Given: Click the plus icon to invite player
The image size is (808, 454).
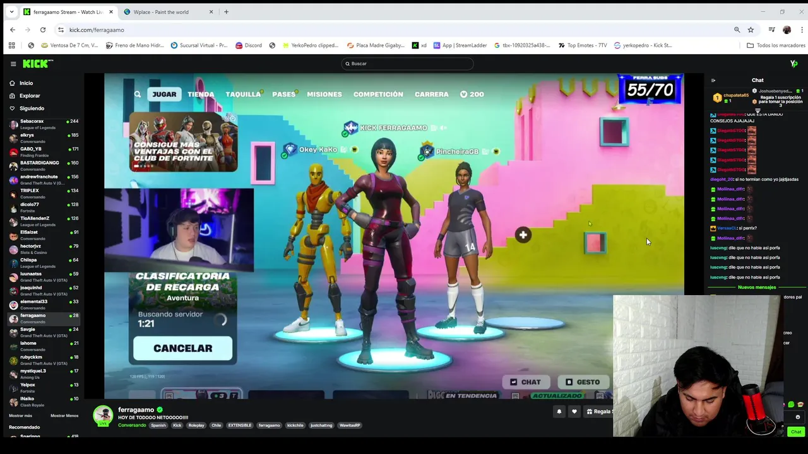Looking at the screenshot, I should click(x=523, y=235).
